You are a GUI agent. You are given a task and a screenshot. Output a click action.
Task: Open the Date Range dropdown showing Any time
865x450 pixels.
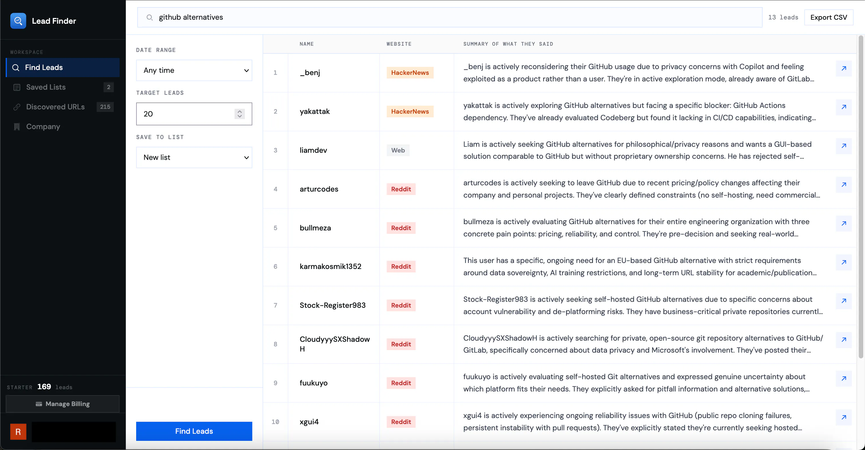click(194, 70)
